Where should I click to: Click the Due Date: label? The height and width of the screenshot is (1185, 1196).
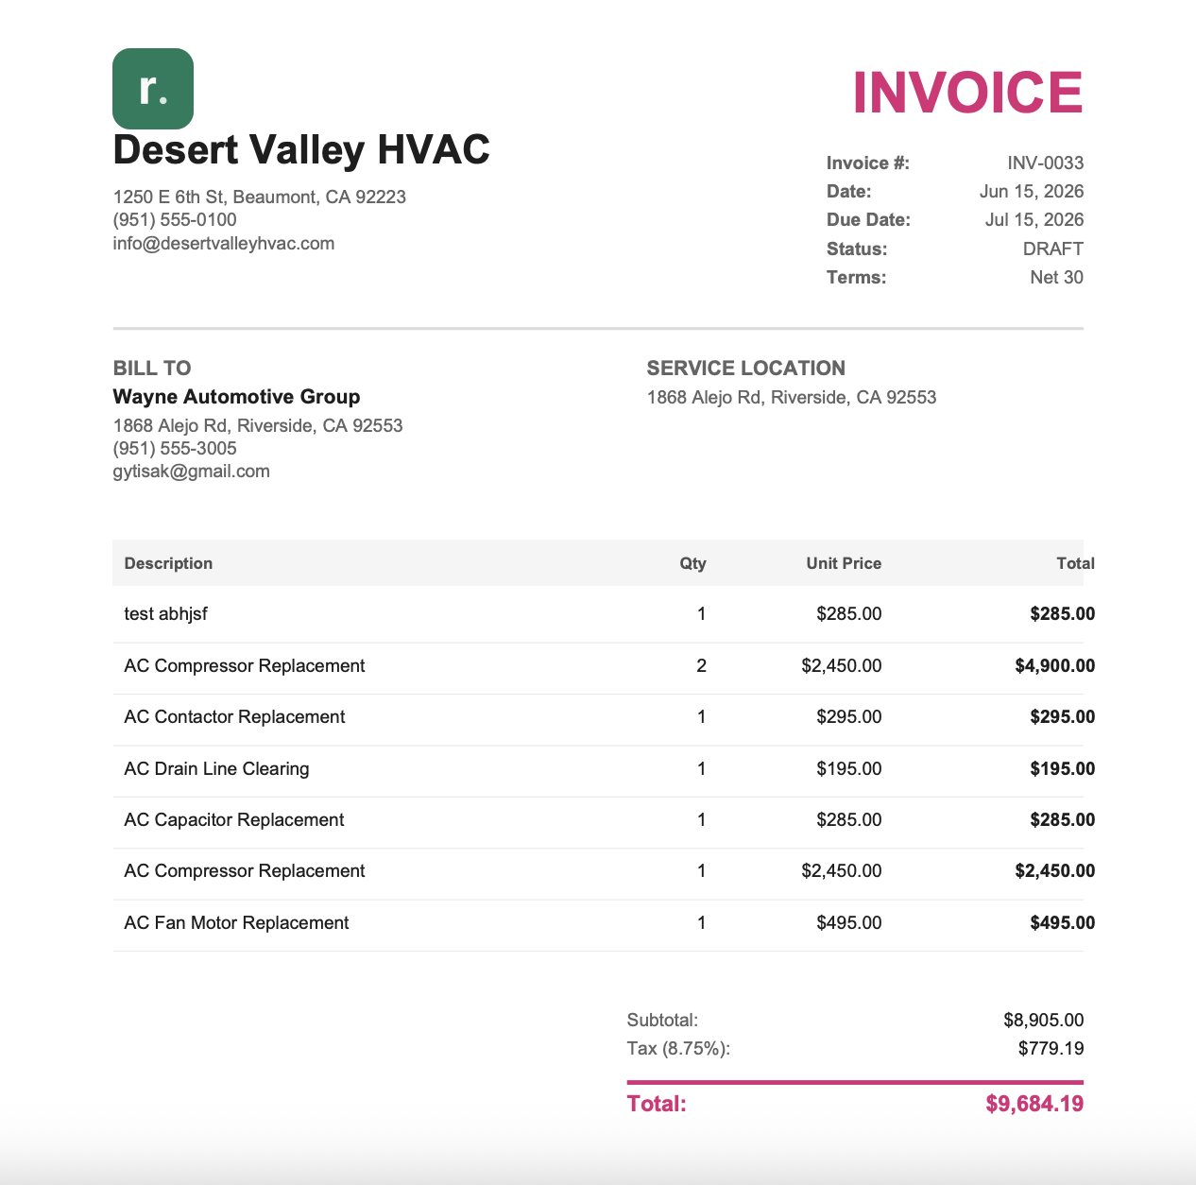[x=868, y=220]
